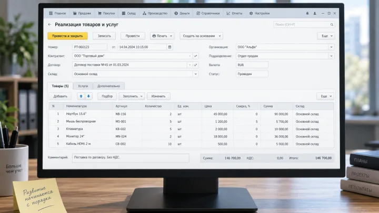Expand Подразделение dropdown arrow
379x213 pixels.
[332, 56]
